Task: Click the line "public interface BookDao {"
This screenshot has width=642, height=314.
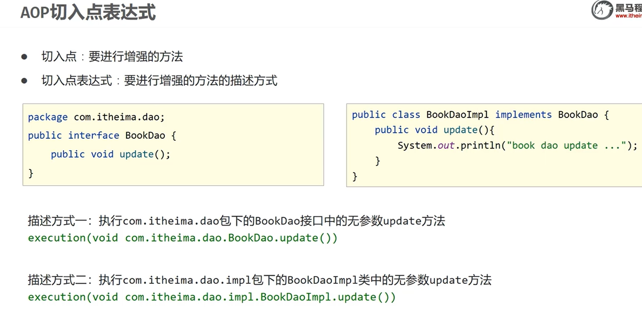Action: tap(102, 135)
